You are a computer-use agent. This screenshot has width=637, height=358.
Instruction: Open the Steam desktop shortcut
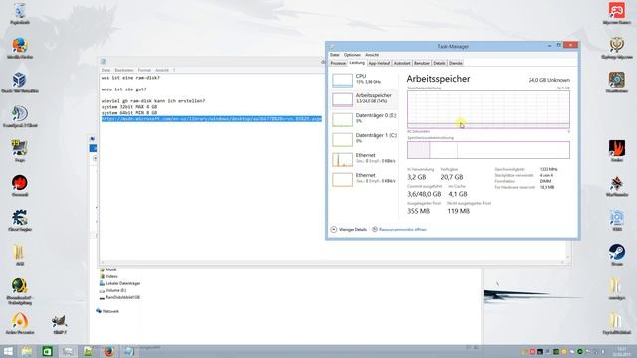(x=617, y=255)
